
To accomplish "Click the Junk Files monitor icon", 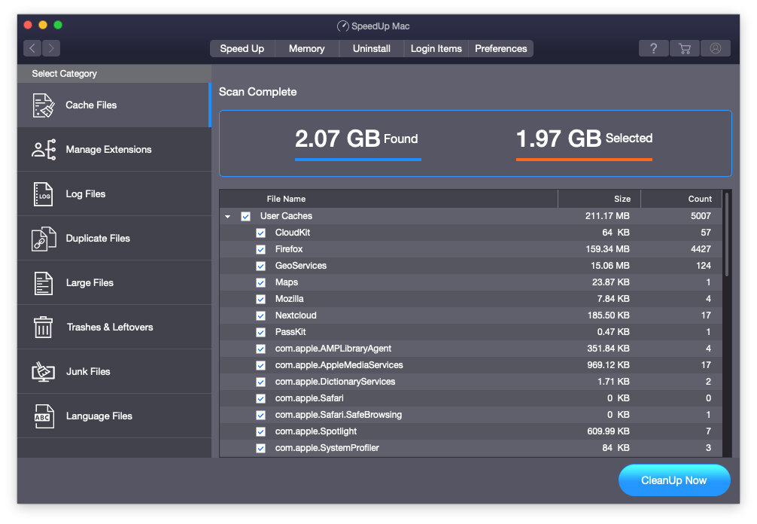I will click(44, 372).
